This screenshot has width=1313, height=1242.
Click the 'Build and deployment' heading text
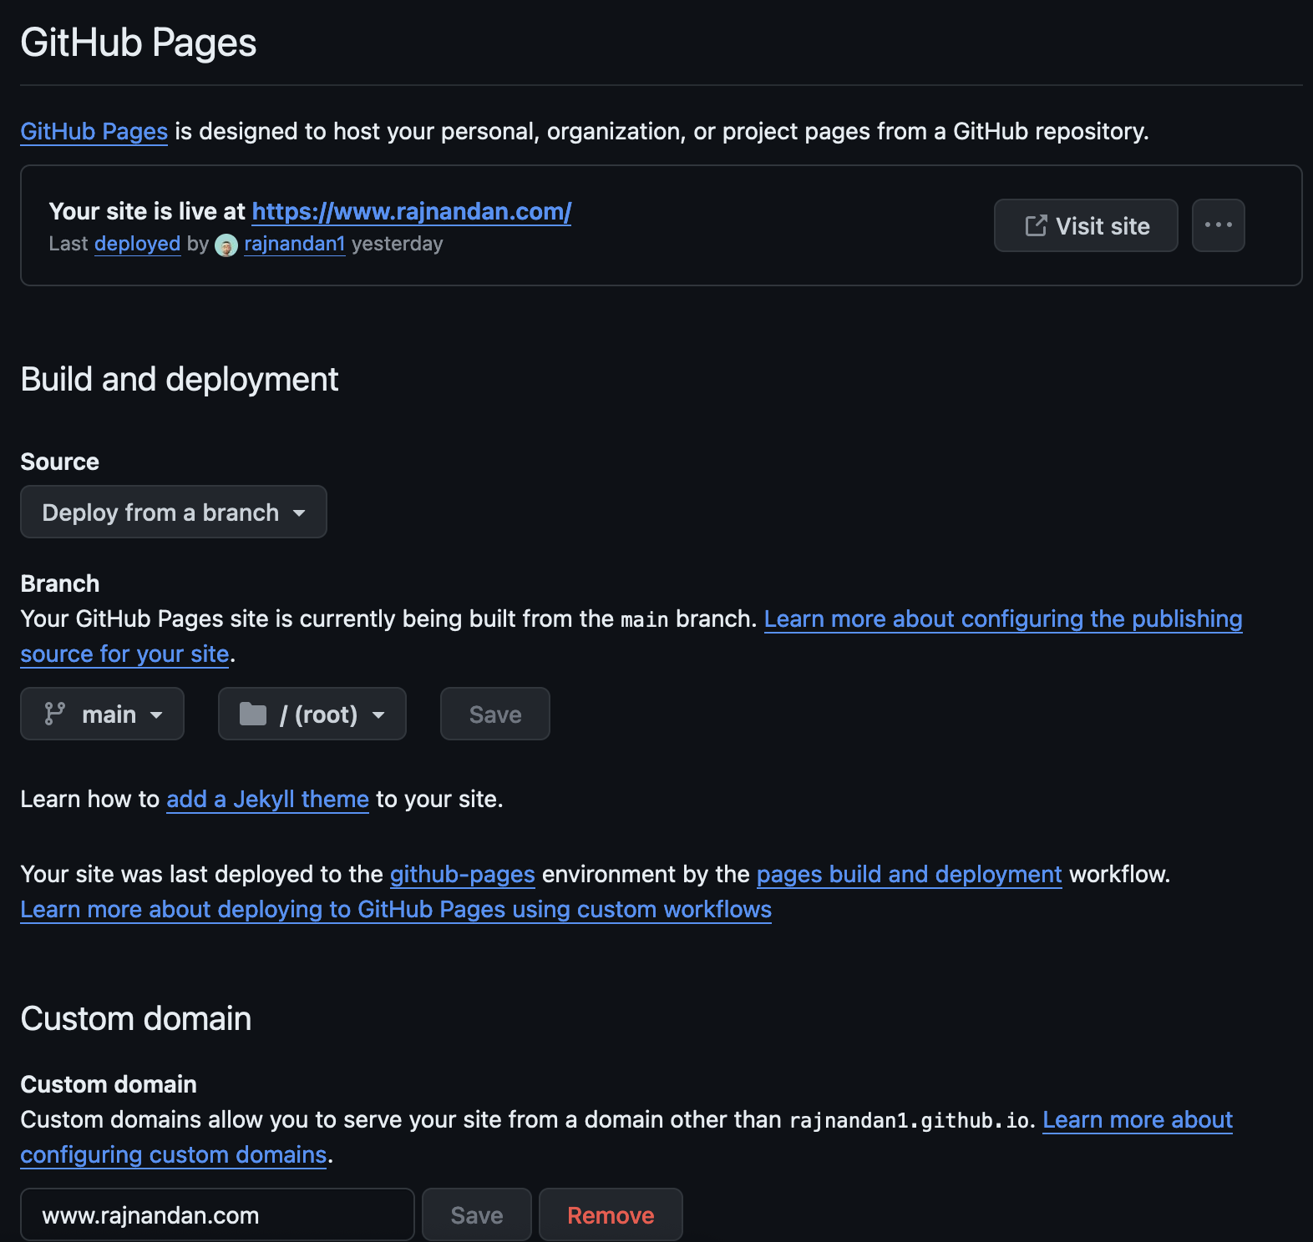(180, 380)
